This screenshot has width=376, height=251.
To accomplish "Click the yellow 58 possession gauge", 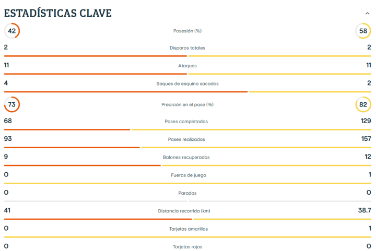I will [363, 31].
